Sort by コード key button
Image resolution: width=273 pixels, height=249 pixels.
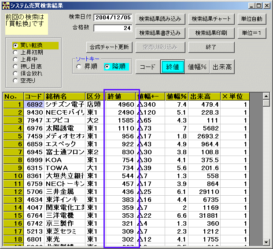(x=148, y=67)
